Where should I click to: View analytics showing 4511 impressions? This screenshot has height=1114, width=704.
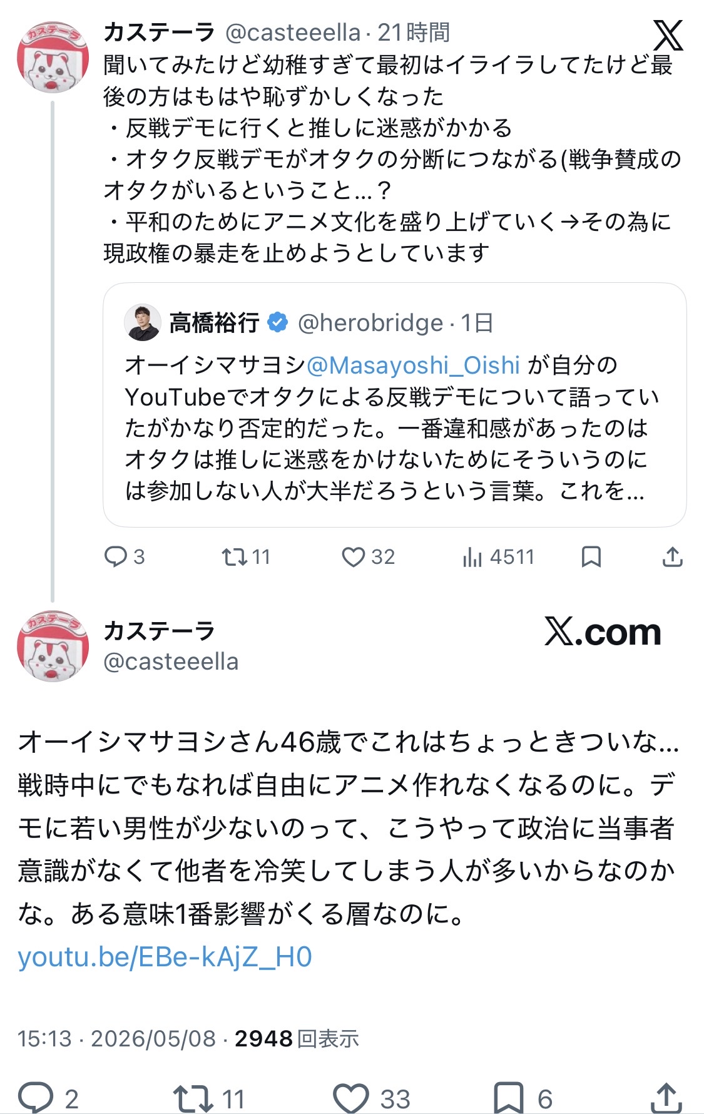[x=498, y=556]
